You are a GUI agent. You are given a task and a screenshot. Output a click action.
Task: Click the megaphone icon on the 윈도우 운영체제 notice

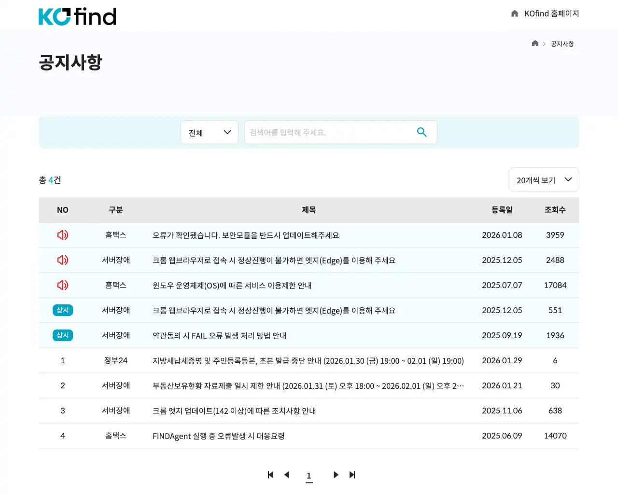pos(62,285)
